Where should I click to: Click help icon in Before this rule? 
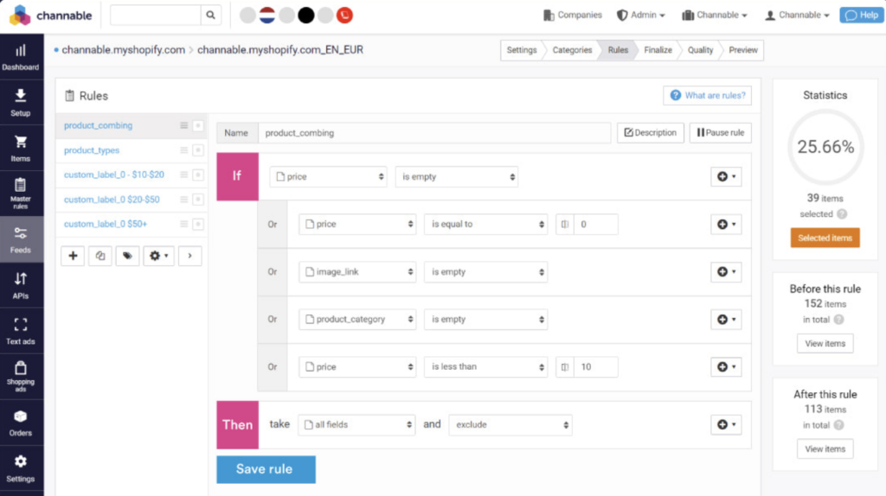click(839, 320)
